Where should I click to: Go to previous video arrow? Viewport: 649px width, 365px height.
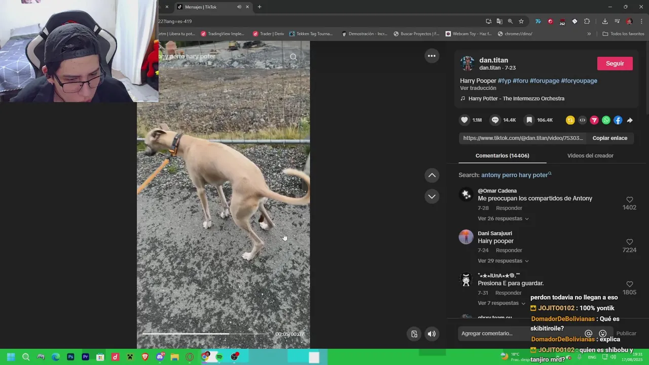[432, 175]
